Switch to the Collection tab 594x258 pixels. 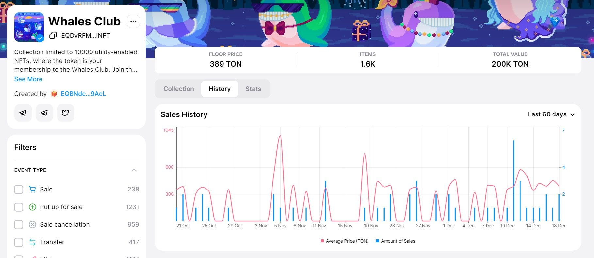[179, 89]
